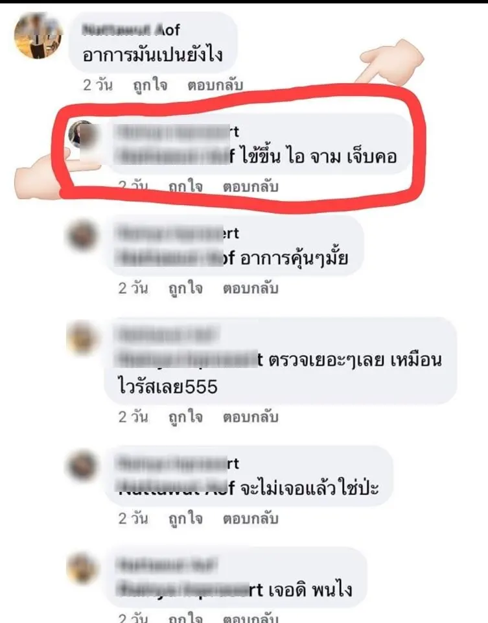Like the comment 'อาการมันเปนยังไง'
The image size is (488, 623).
pos(150,86)
